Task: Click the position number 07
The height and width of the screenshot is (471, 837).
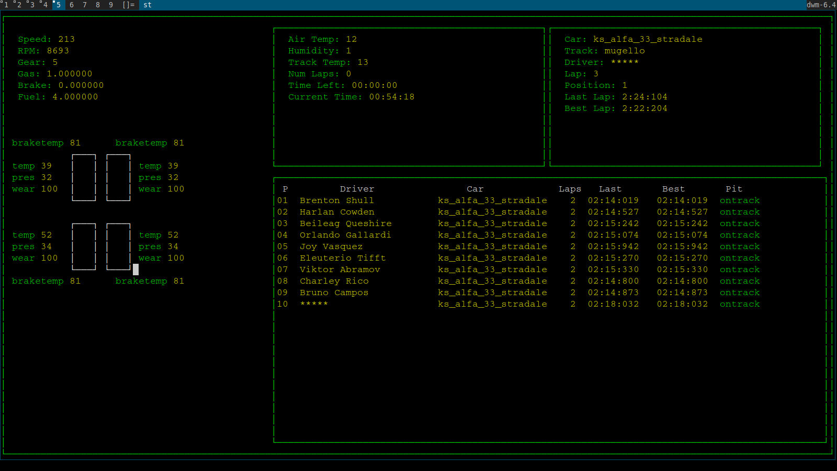Action: tap(282, 270)
